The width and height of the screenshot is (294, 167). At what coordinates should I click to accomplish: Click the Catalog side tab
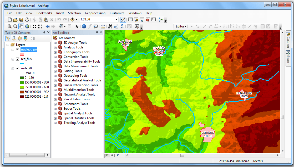pyautogui.click(x=288, y=40)
